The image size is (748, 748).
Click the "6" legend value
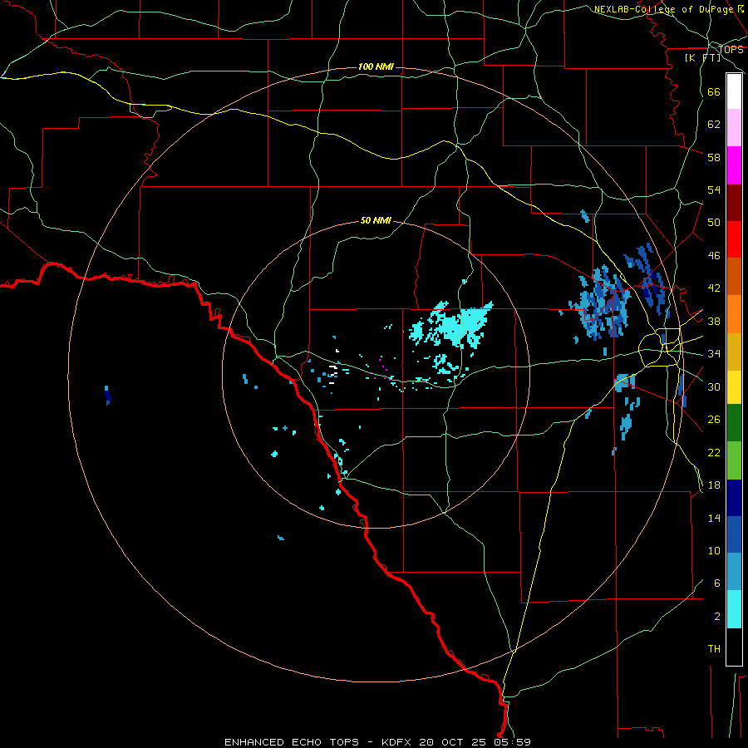coord(717,583)
